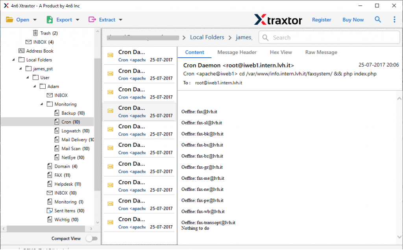Click the green Export icon
403x250 pixels.
click(x=50, y=19)
